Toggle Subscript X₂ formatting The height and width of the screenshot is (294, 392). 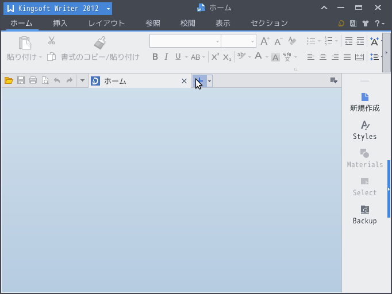(x=227, y=57)
